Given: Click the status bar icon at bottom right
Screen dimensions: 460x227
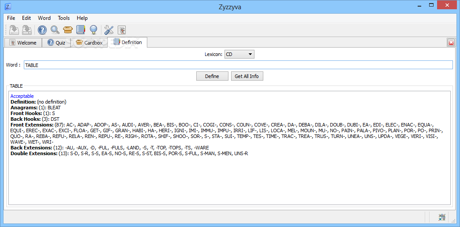Looking at the screenshot, I should [x=442, y=217].
